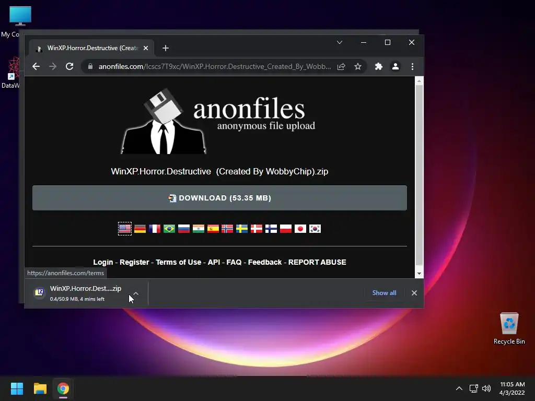Select the United States flag language
535x401 pixels.
click(x=125, y=229)
